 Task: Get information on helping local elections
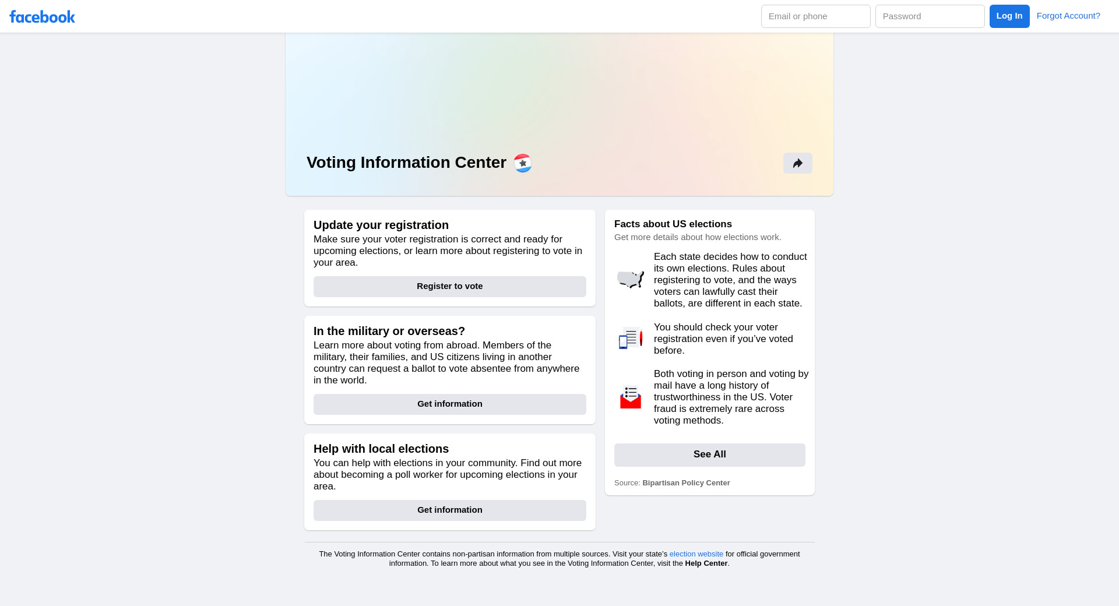(449, 510)
